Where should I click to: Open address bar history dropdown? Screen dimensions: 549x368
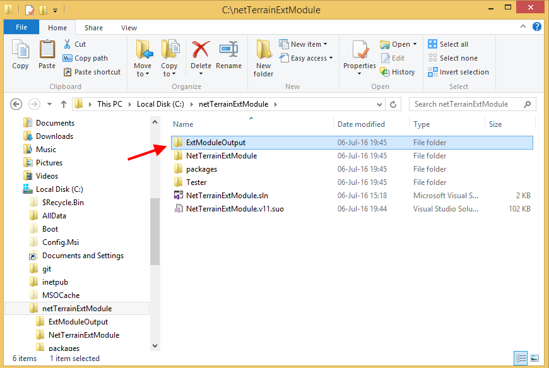379,104
